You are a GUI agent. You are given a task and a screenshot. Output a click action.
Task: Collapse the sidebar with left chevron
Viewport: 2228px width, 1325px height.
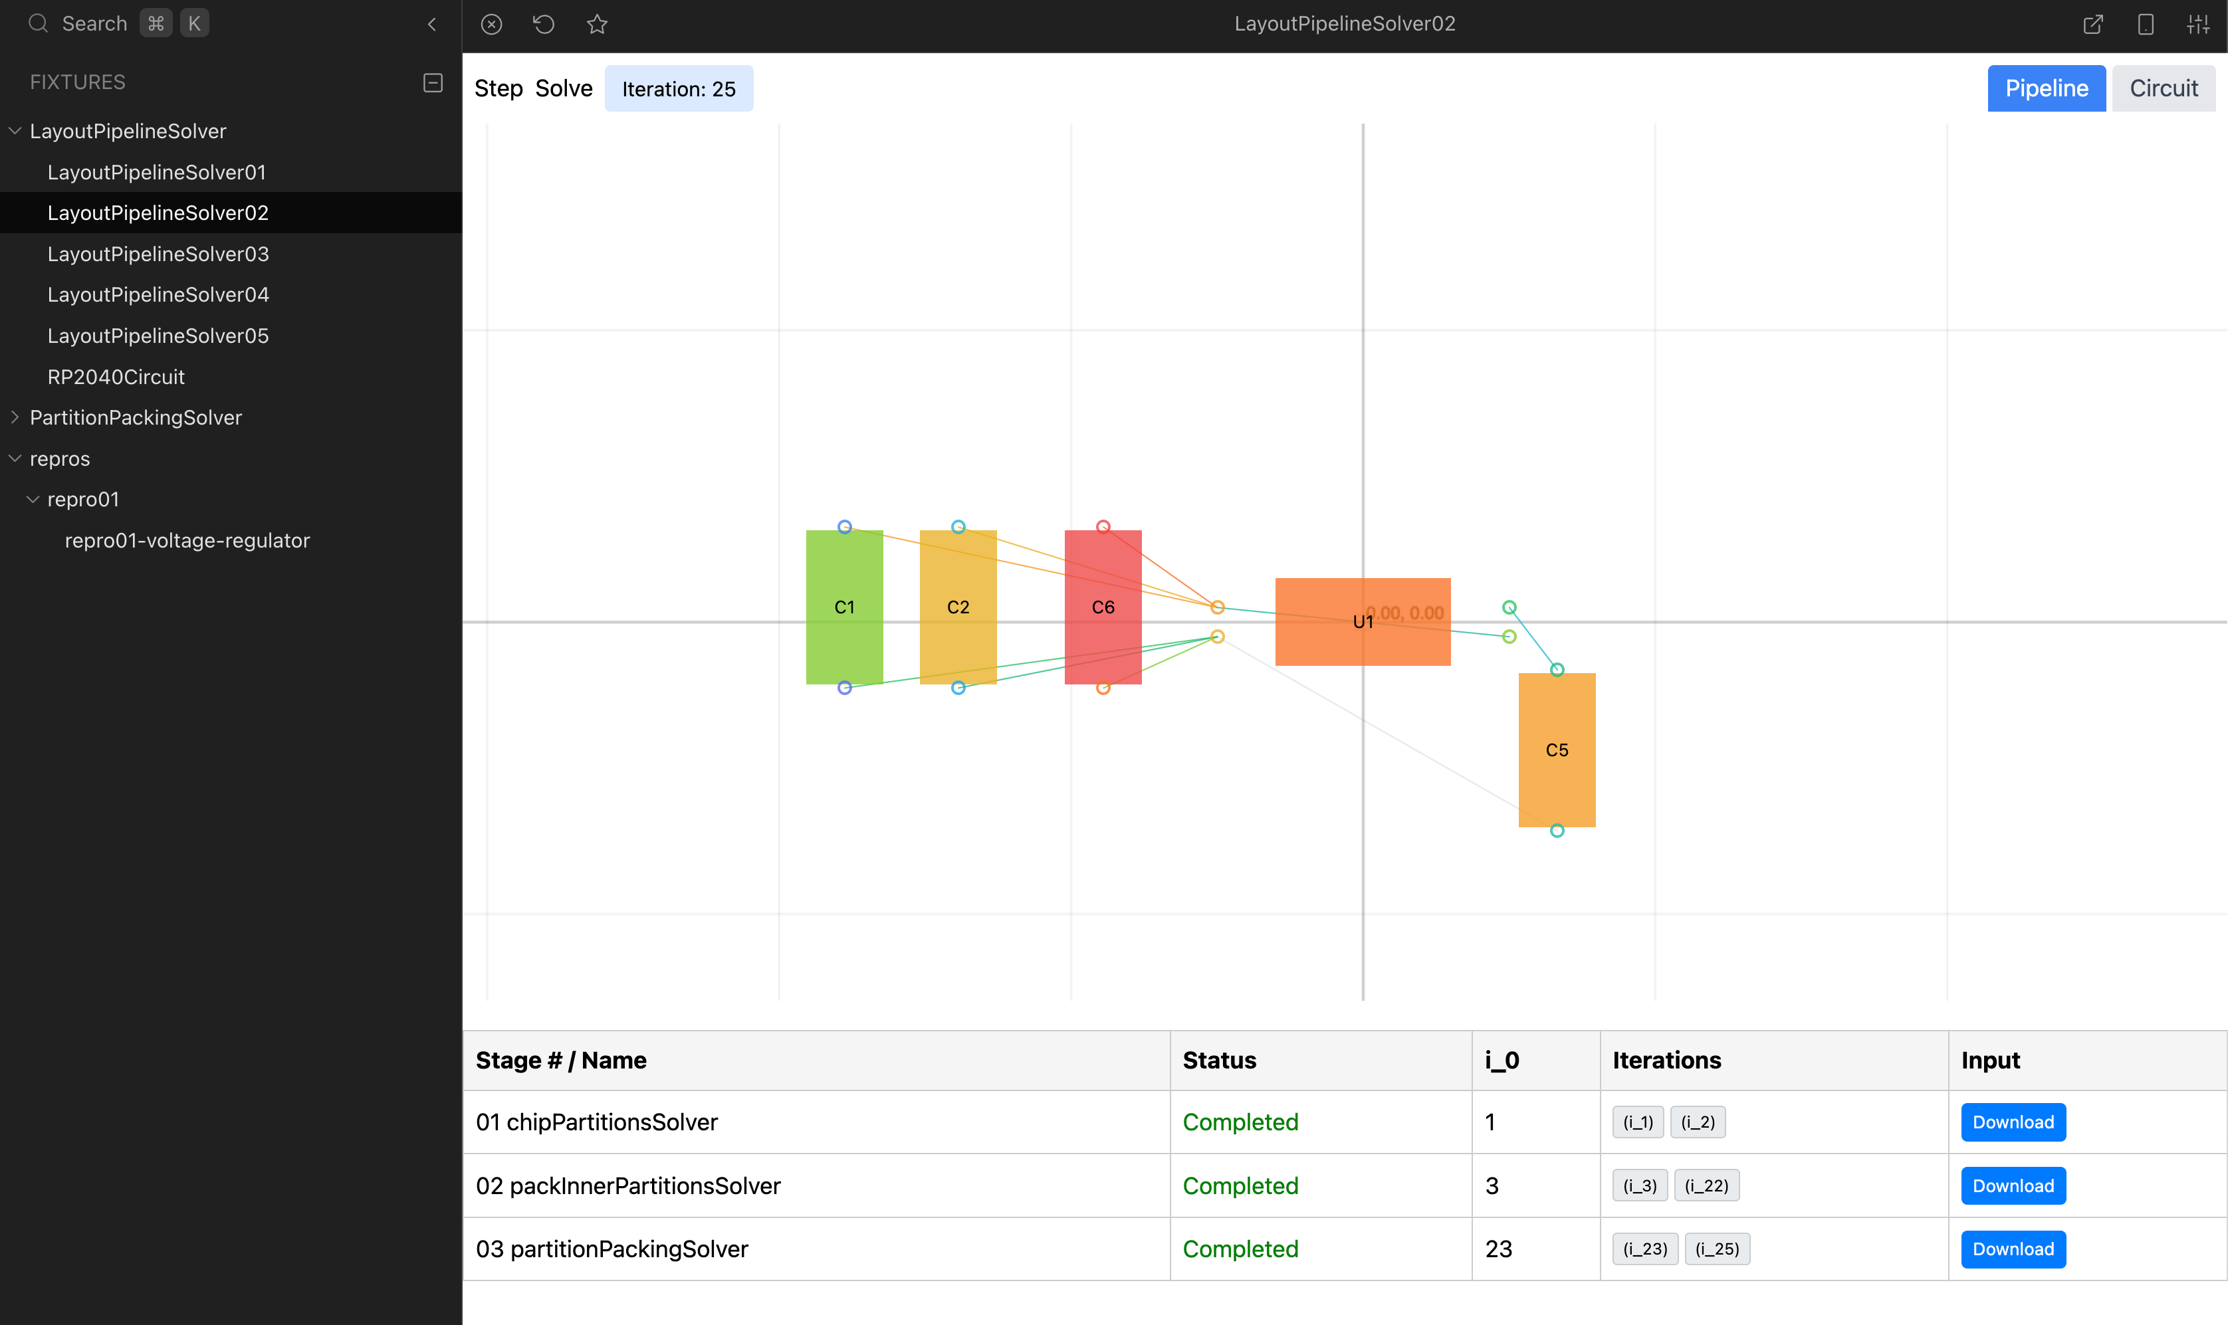click(x=432, y=24)
